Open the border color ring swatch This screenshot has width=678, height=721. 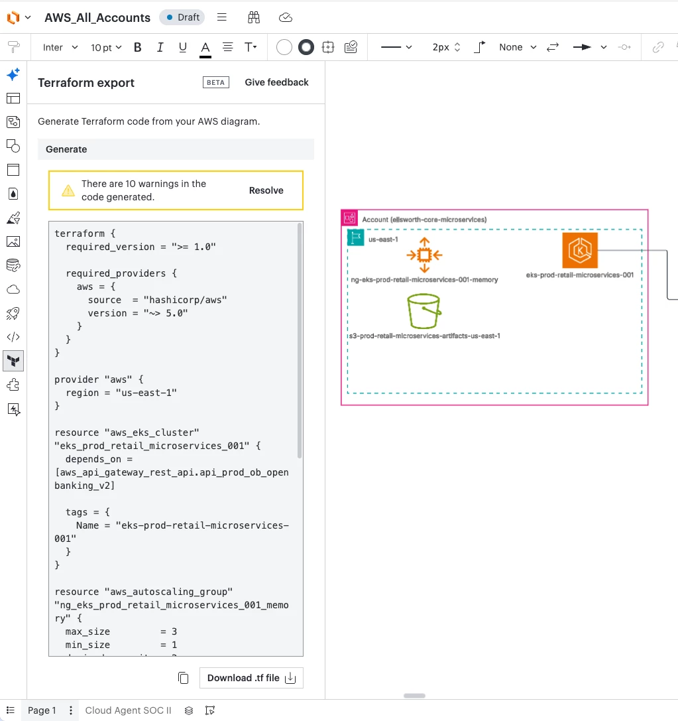pyautogui.click(x=306, y=47)
